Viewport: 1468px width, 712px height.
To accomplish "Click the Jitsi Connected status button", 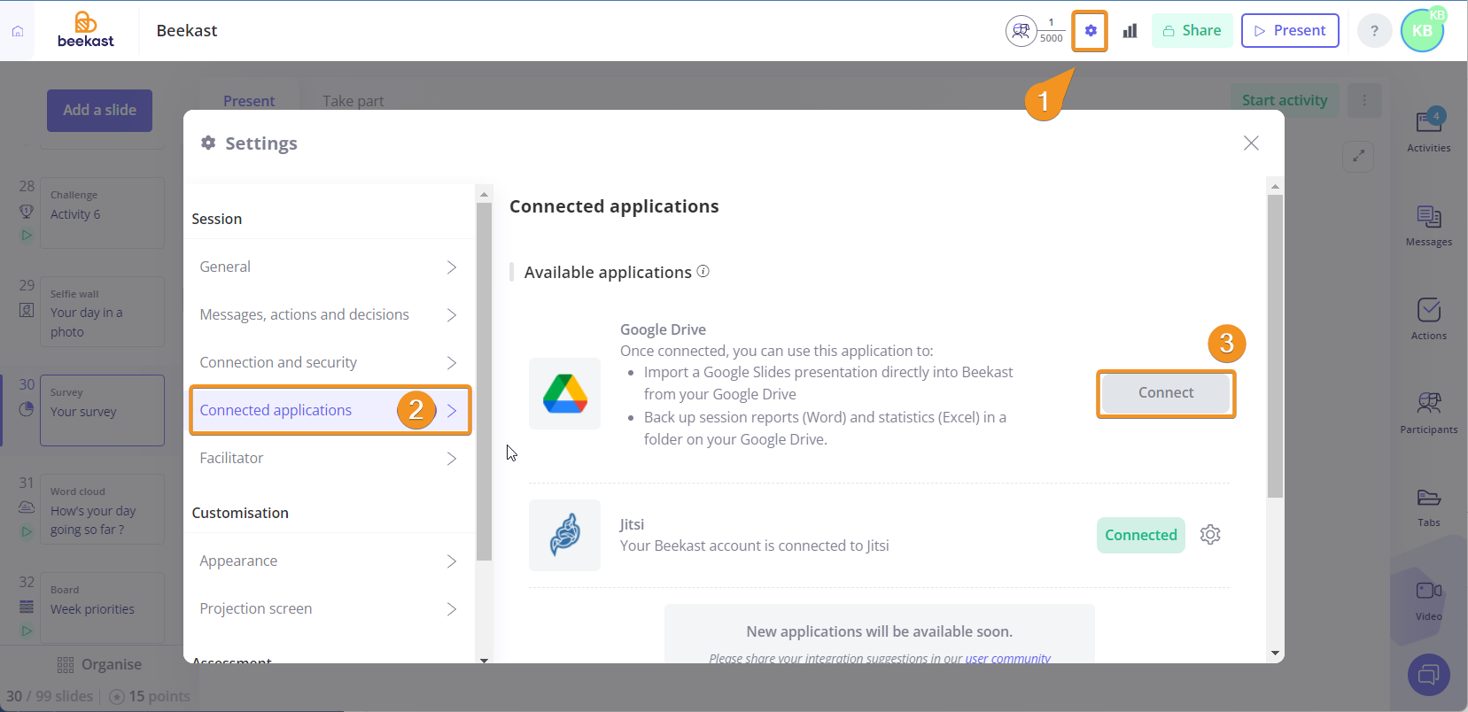I will 1141,535.
